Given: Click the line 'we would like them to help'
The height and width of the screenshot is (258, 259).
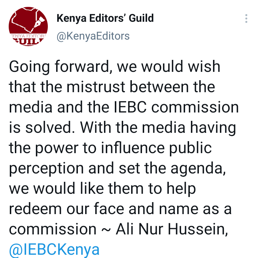Looking at the screenshot, I should (103, 189).
